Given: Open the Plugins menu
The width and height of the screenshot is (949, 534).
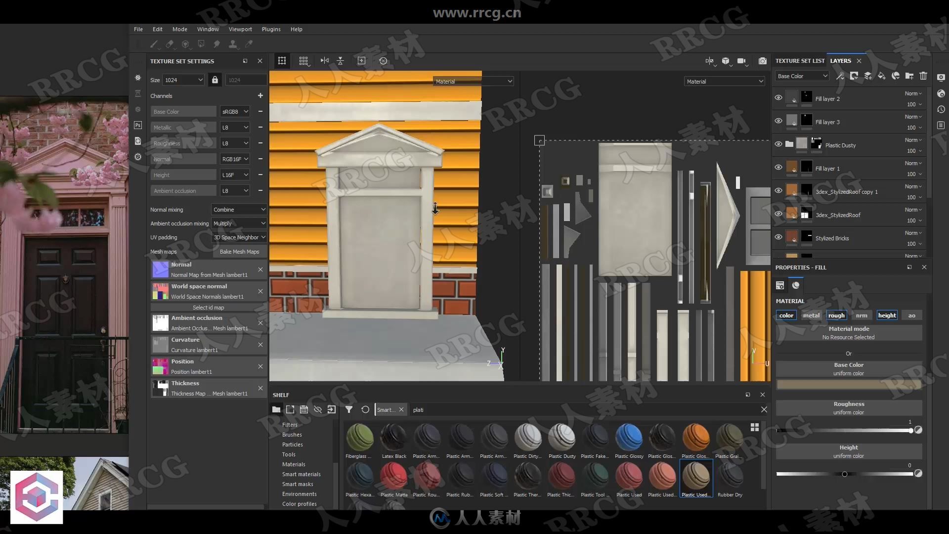Looking at the screenshot, I should click(x=270, y=29).
